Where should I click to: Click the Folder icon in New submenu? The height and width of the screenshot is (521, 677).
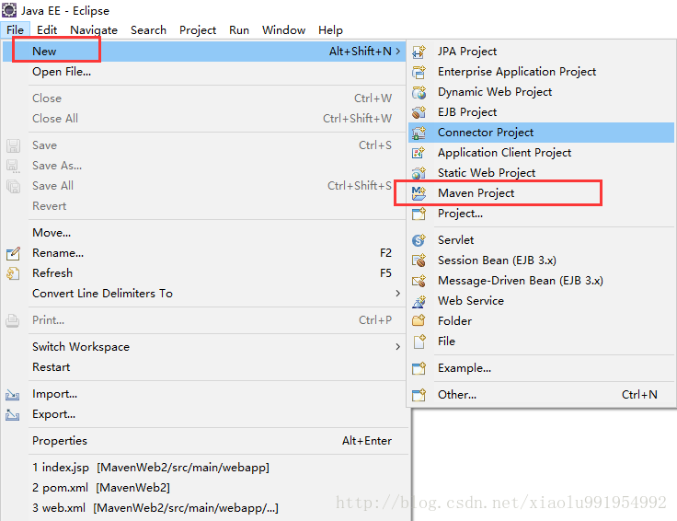419,321
